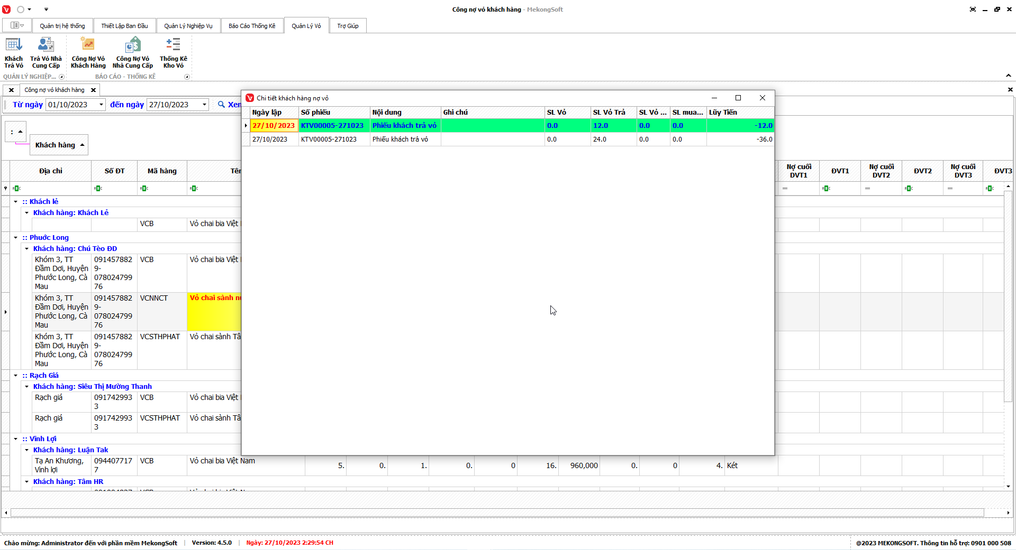Open Công Nợ Vỏ Nhà Cung Cấp report
The height and width of the screenshot is (550, 1016).
click(133, 53)
